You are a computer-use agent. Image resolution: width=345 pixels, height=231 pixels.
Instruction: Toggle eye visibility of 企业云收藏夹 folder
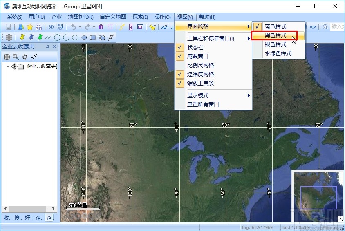(15, 66)
